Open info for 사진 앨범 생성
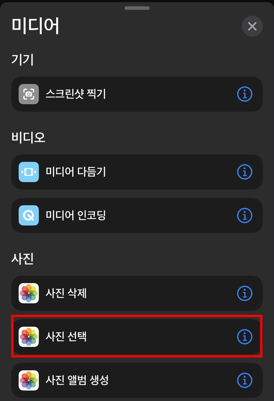Image resolution: width=274 pixels, height=401 pixels. [245, 380]
